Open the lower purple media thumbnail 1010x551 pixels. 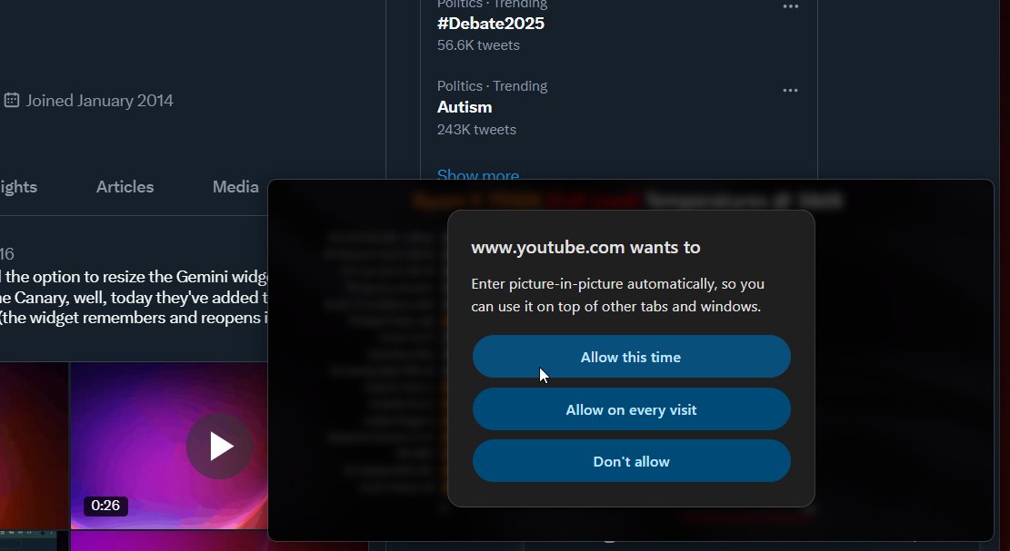coord(169,541)
